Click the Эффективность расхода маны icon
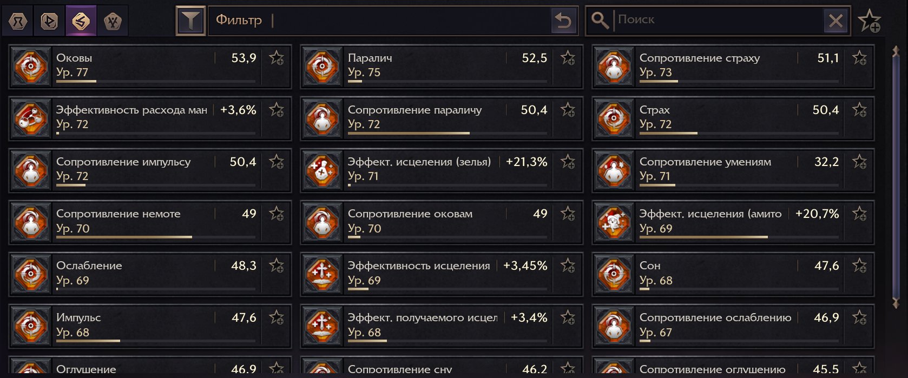Image resolution: width=908 pixels, height=378 pixels. (x=31, y=118)
